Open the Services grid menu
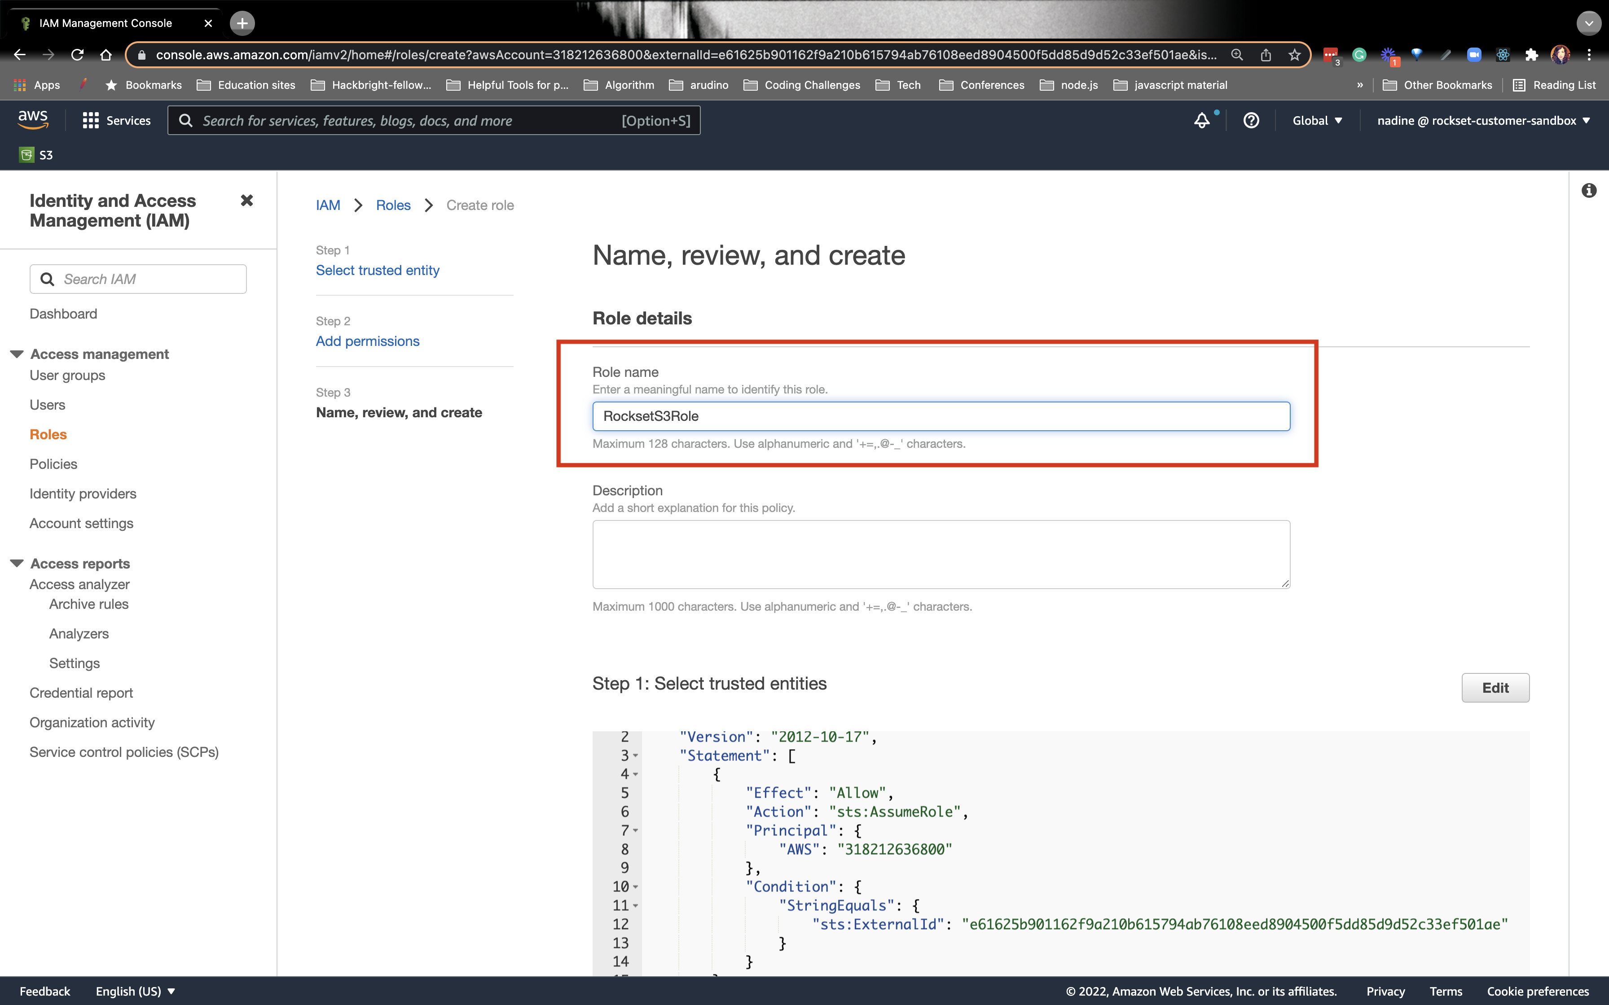Screen dimensions: 1609x1005 click(x=116, y=120)
